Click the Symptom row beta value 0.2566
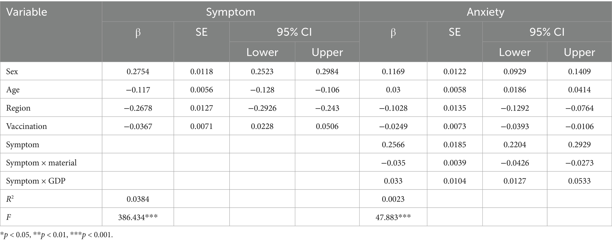Image resolution: width=612 pixels, height=242 pixels. 393,145
